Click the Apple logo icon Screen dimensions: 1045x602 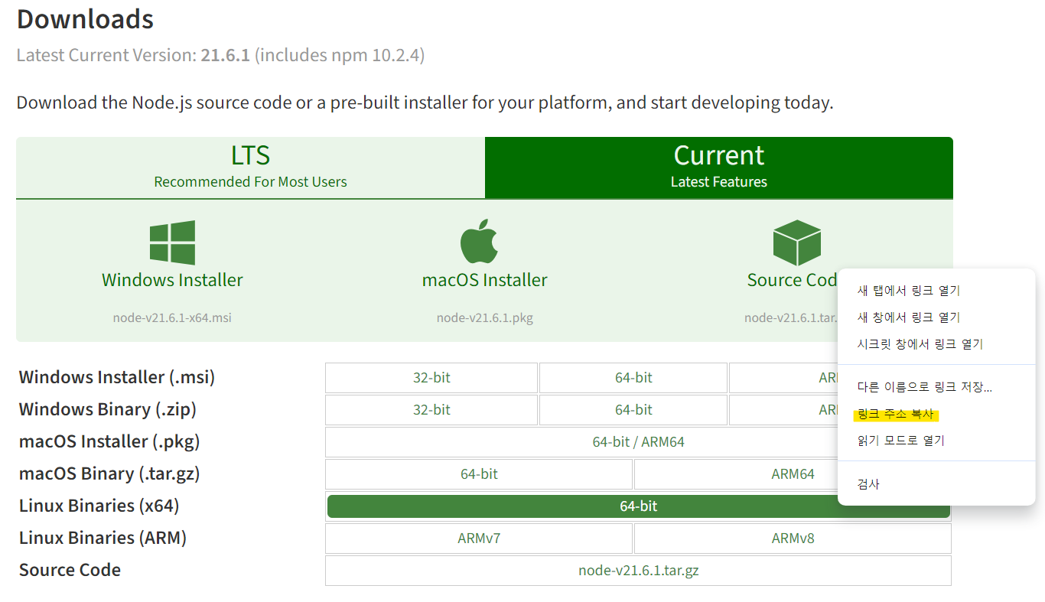pos(479,242)
